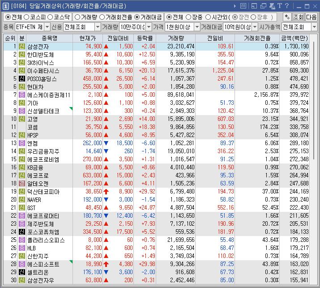Sort by the 금액(백만) column header

coord(294,38)
